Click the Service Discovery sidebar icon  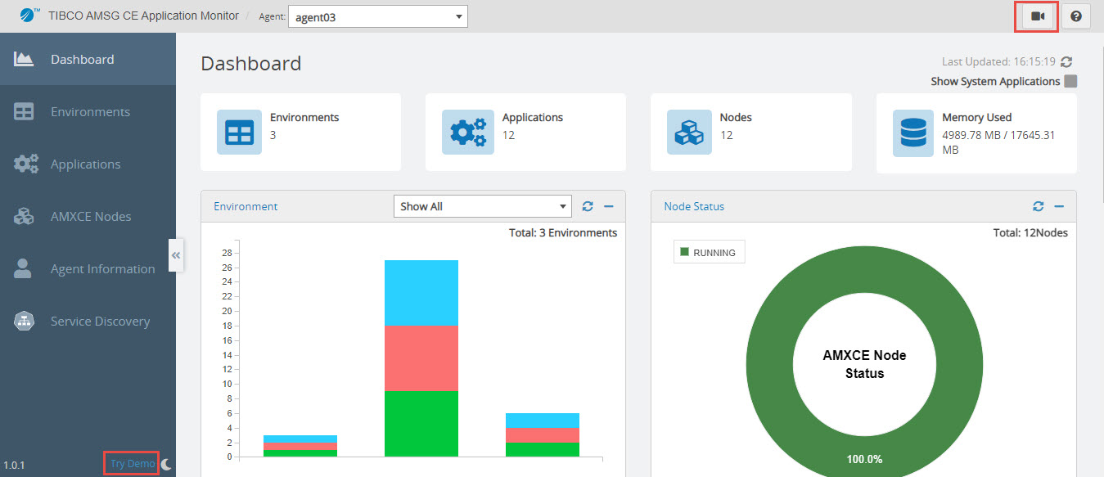coord(24,321)
